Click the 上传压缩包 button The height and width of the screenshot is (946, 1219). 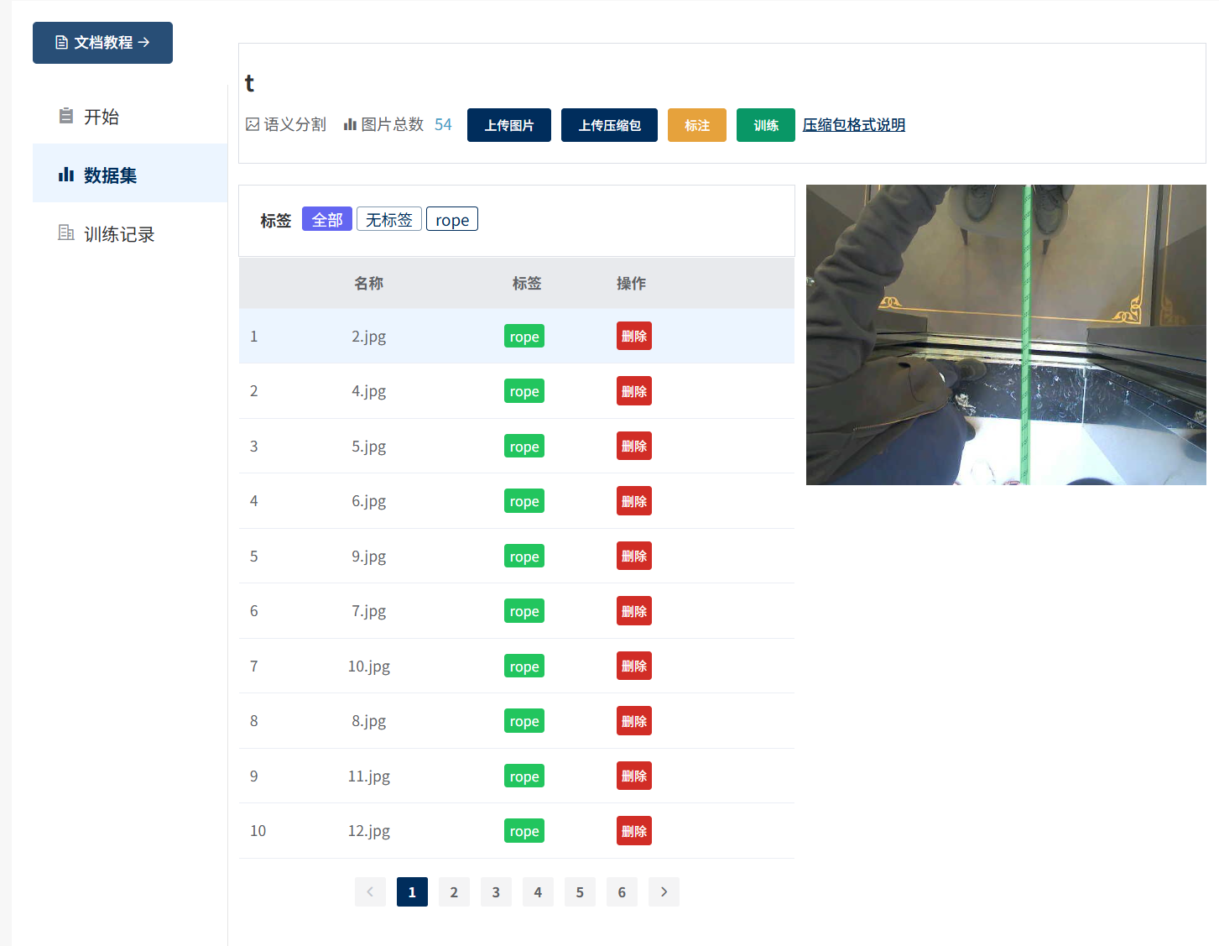pos(609,125)
